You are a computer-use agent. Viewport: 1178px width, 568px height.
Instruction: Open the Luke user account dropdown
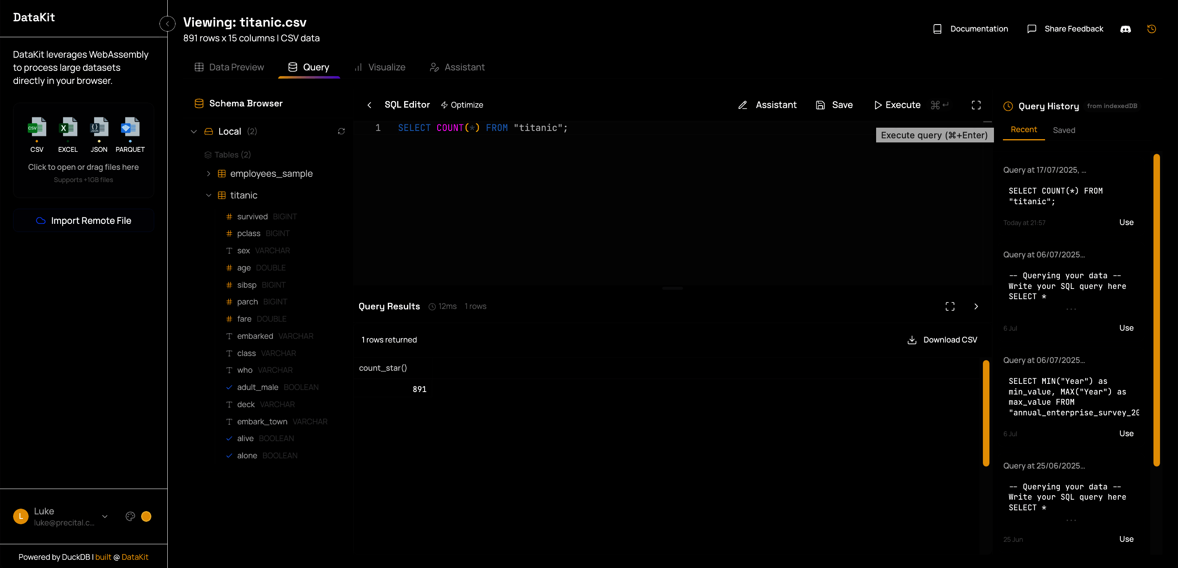pos(105,516)
